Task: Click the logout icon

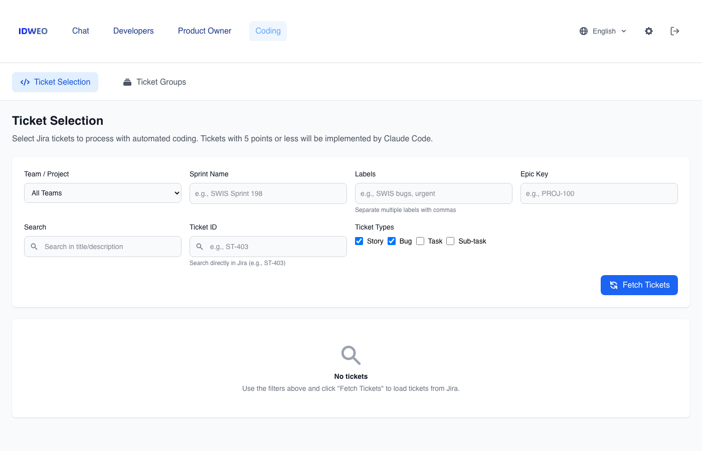Action: point(674,31)
